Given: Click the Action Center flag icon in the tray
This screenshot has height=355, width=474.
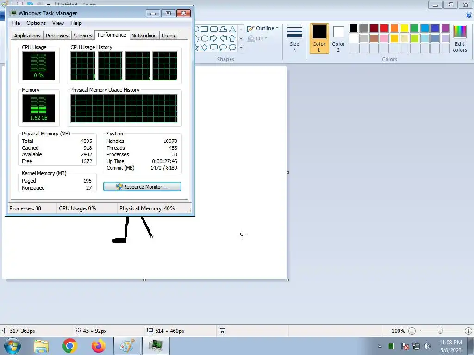Looking at the screenshot, I should tap(405, 346).
